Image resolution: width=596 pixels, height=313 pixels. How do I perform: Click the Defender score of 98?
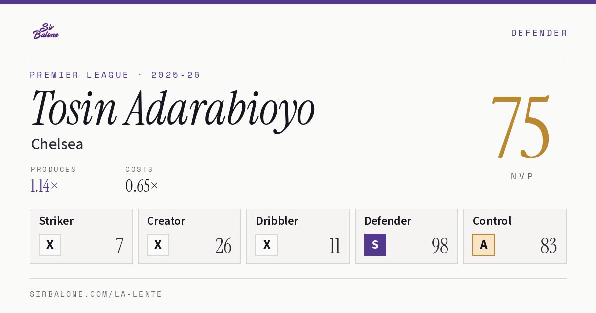pos(440,246)
